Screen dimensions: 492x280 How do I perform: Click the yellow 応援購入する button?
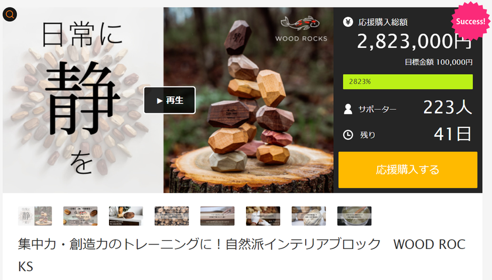(408, 170)
